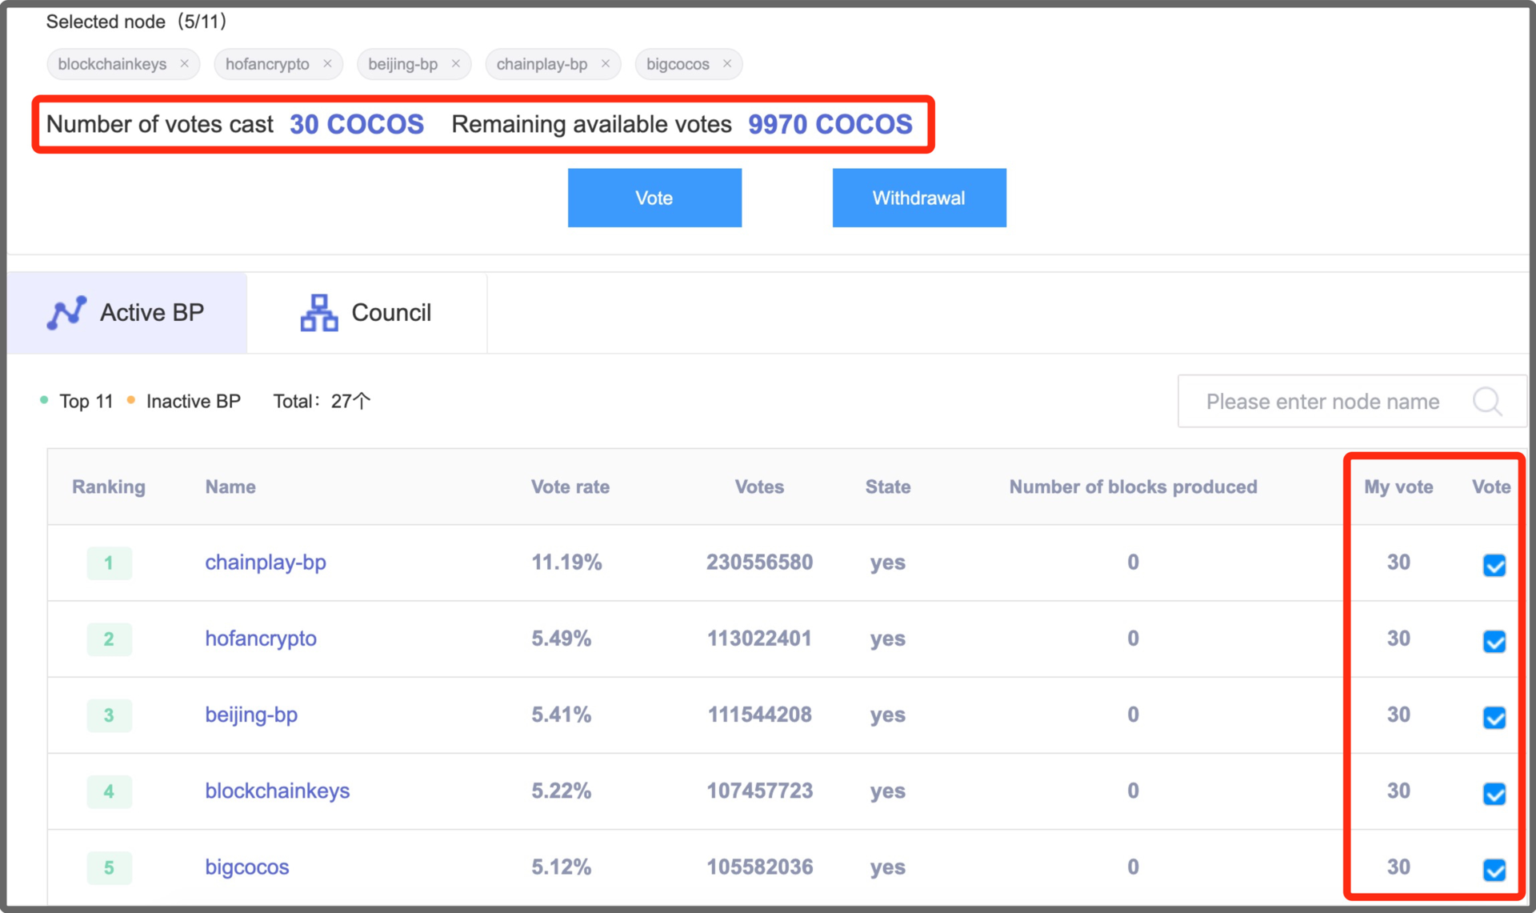Open the chainplay-bp node link
The height and width of the screenshot is (913, 1536).
tap(266, 563)
